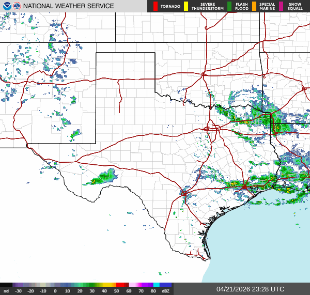Click the 80 mark on the dBZ scale

coord(153,291)
